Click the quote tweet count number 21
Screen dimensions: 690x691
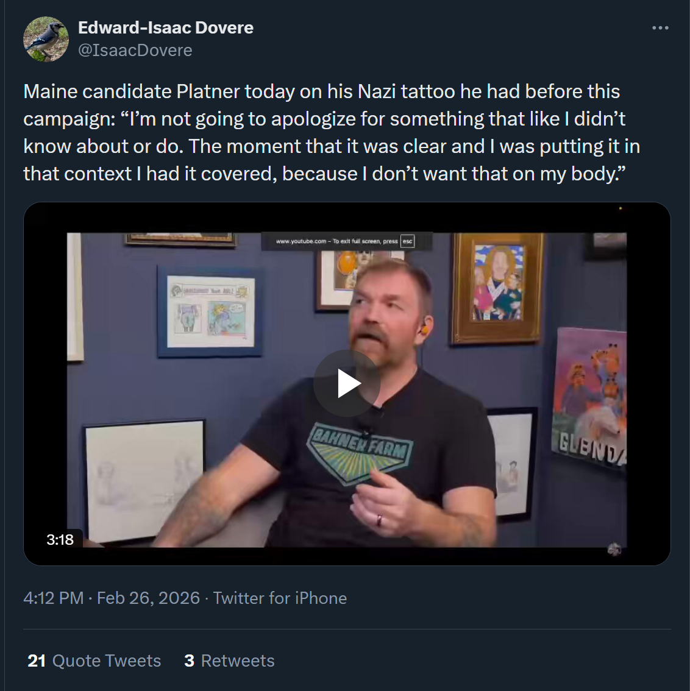pyautogui.click(x=37, y=661)
